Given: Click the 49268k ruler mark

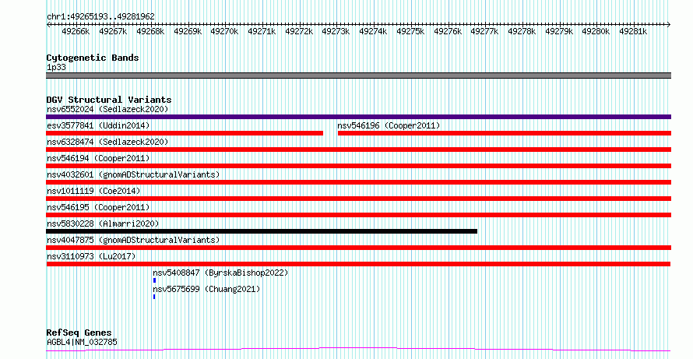Looking at the screenshot, I should click(x=150, y=31).
